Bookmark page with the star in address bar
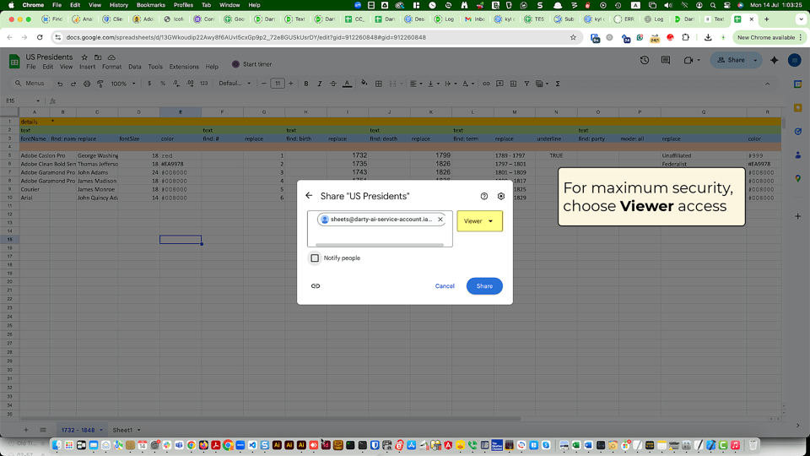810x456 pixels. click(573, 37)
